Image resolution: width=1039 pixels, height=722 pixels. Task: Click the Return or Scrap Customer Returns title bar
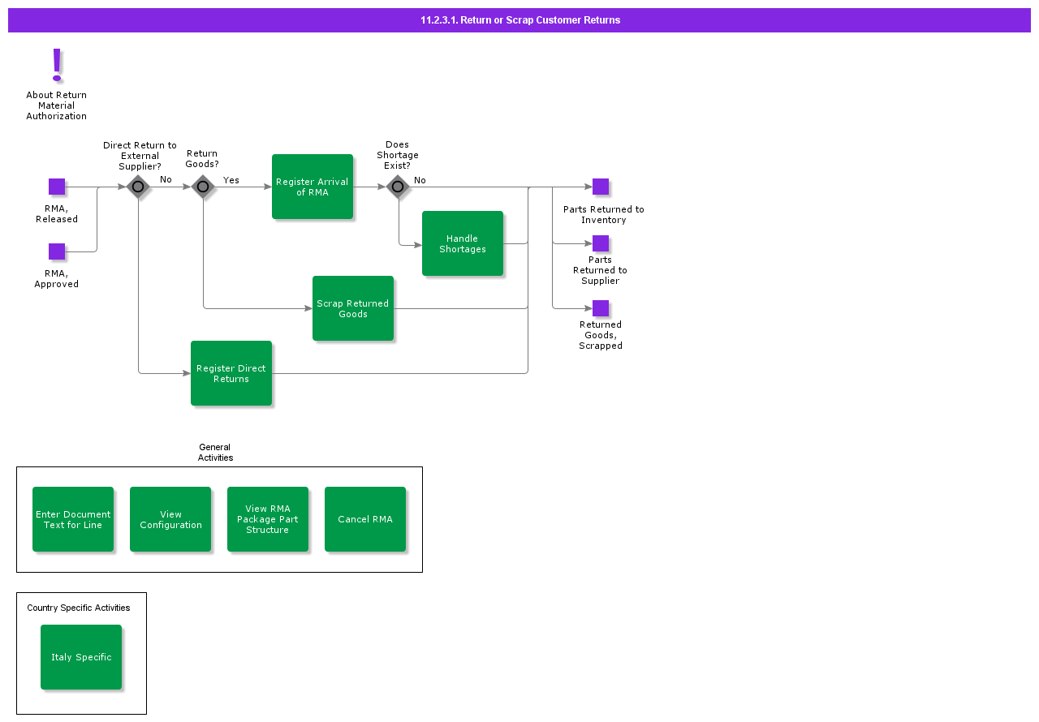pyautogui.click(x=519, y=20)
